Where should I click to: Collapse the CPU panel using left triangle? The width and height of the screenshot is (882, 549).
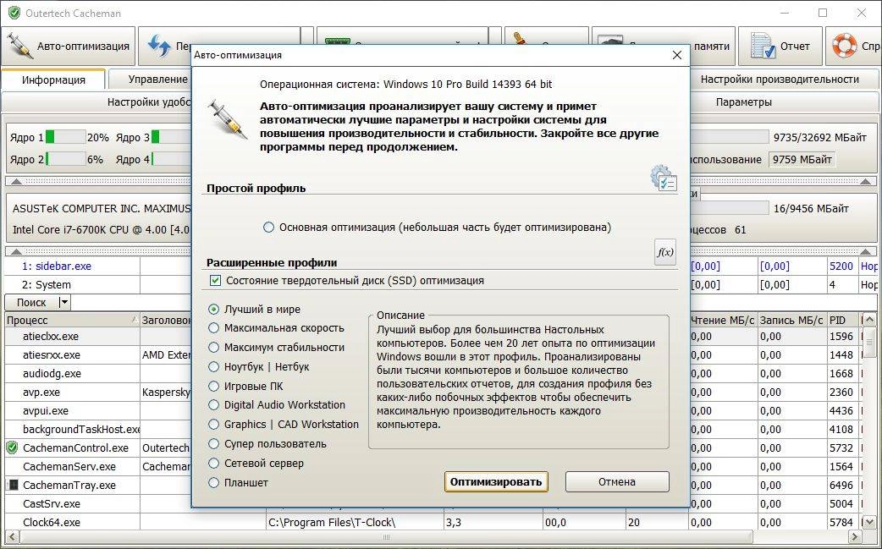pos(16,182)
